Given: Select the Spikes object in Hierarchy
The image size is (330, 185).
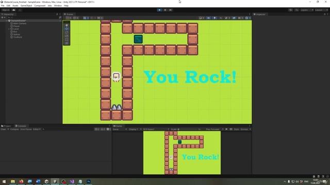Looking at the screenshot, I should [x=16, y=34].
